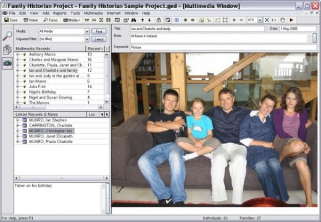Go to next picture with right arrow
321x222 pixels.
pos(193,20)
